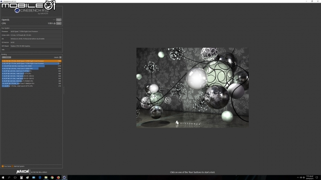This screenshot has width=321, height=180.
Task: Click the MAXON logo at the bottom
Action: pyautogui.click(x=23, y=172)
